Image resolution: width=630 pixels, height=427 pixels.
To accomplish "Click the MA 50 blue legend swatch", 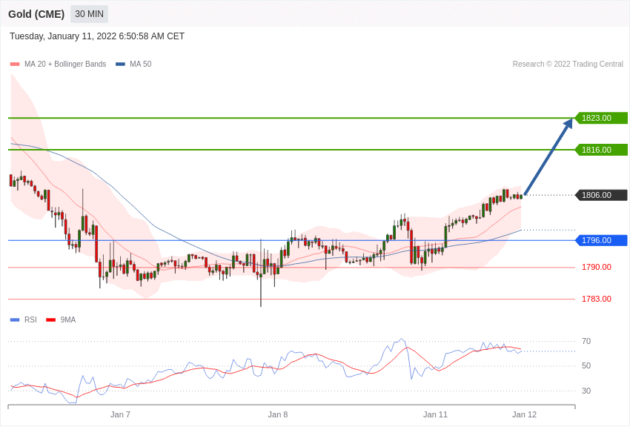I will pyautogui.click(x=120, y=64).
